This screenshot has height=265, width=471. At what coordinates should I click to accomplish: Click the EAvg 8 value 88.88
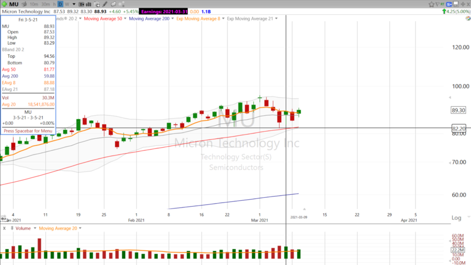[49, 82]
